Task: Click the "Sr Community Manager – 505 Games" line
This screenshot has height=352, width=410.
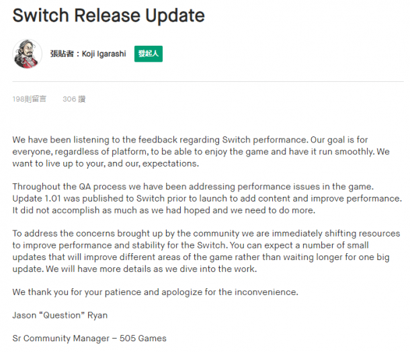Action: pyautogui.click(x=89, y=338)
